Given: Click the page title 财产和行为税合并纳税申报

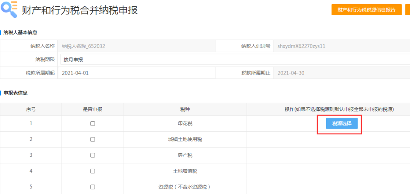Looking at the screenshot, I should (80, 10).
